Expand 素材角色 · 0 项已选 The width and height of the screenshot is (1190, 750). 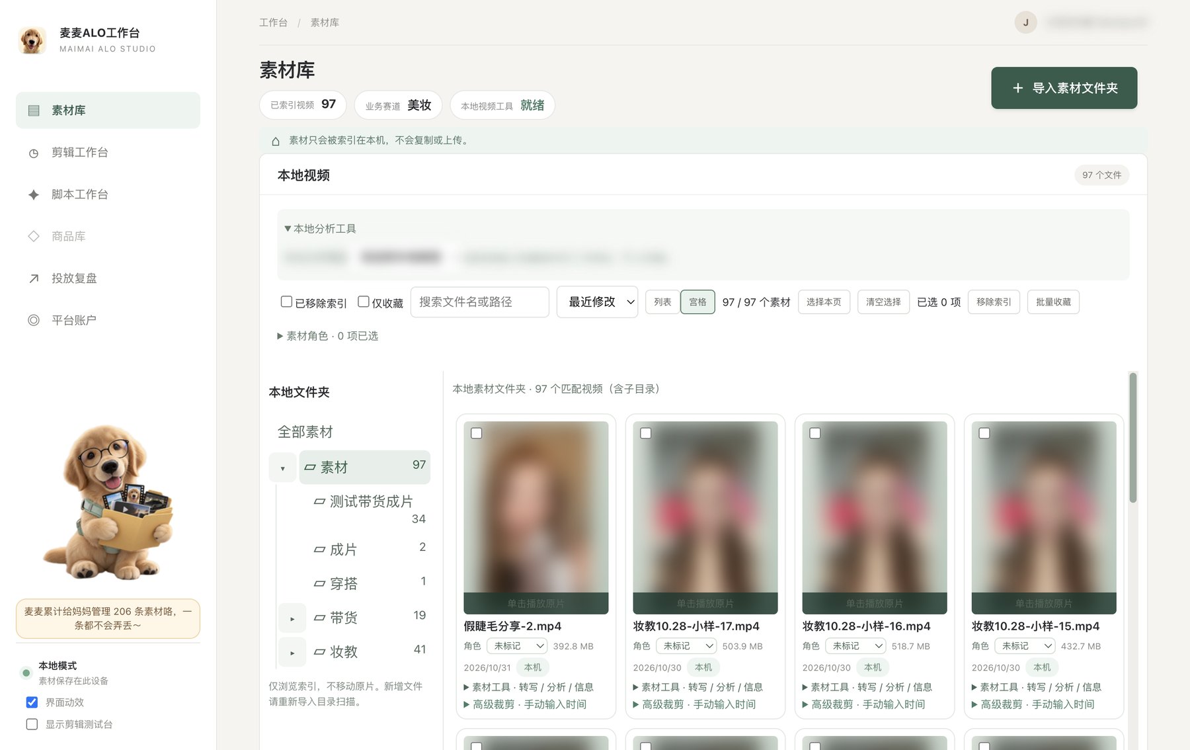(327, 336)
